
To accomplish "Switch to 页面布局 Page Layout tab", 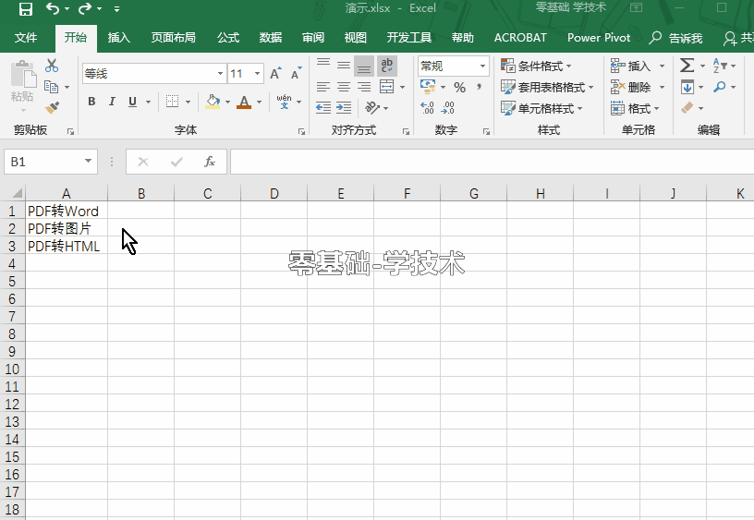I will pos(174,38).
